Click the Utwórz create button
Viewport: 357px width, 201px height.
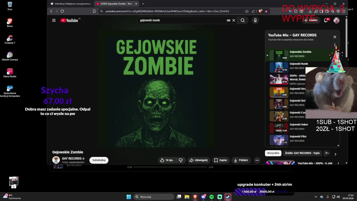[x=311, y=20]
